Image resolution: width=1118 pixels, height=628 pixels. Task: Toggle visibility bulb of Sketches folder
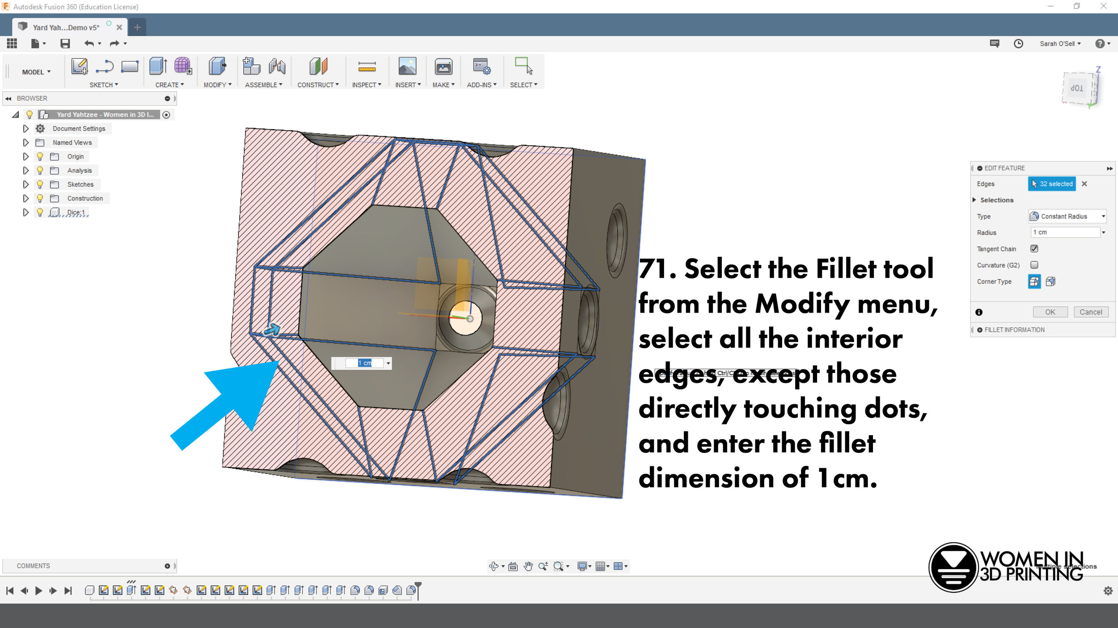40,184
